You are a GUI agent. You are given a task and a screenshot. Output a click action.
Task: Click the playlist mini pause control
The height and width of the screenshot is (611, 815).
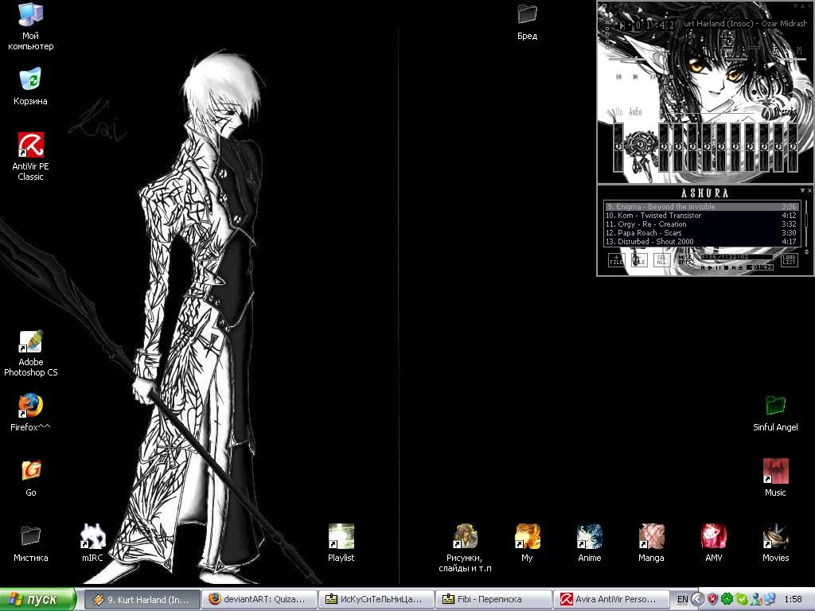tap(719, 267)
